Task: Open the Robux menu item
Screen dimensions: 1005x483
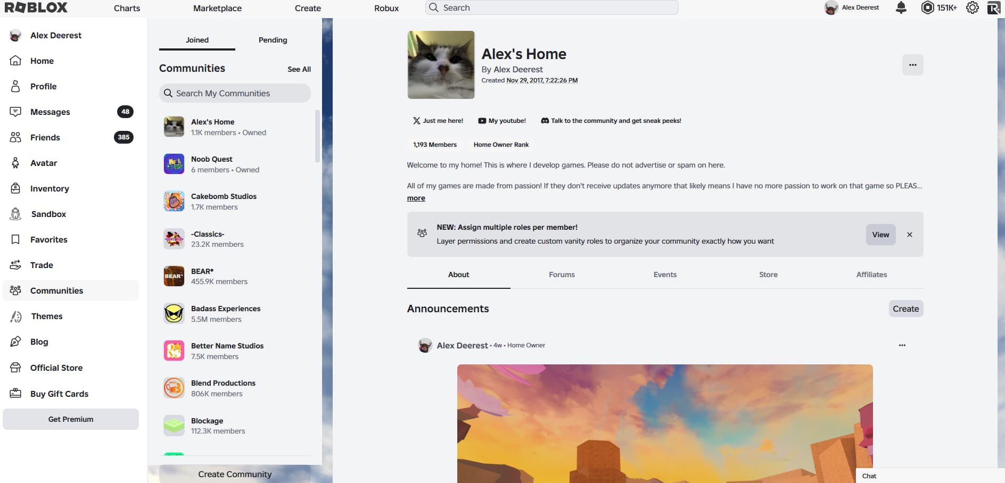Action: click(386, 8)
